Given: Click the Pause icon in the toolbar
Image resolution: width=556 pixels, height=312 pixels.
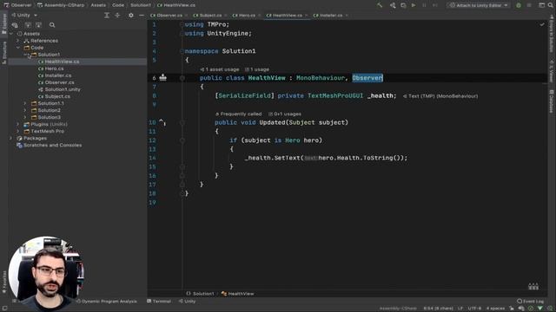Looking at the screenshot, I should coord(424,5).
